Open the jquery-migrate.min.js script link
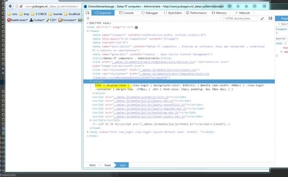The image size is (288, 177). 150,109
